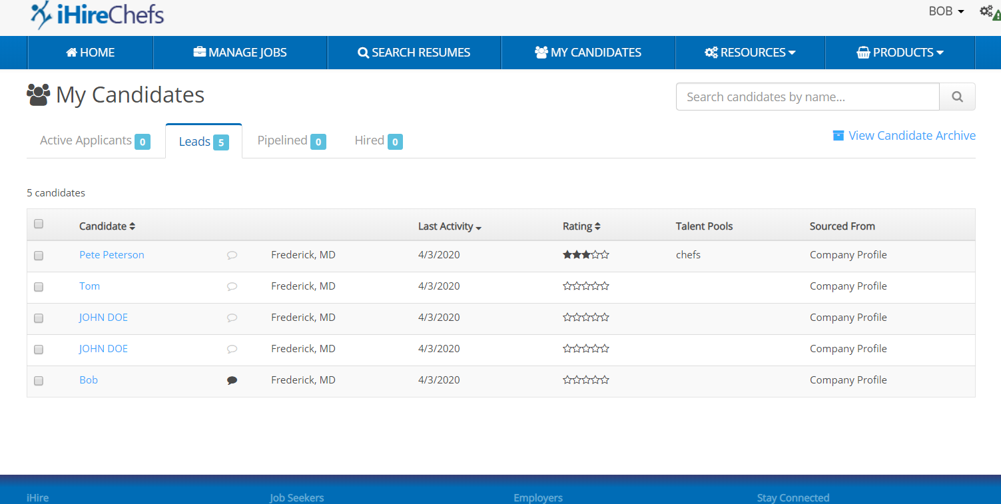
Task: Open Search Resumes page
Action: (x=414, y=53)
